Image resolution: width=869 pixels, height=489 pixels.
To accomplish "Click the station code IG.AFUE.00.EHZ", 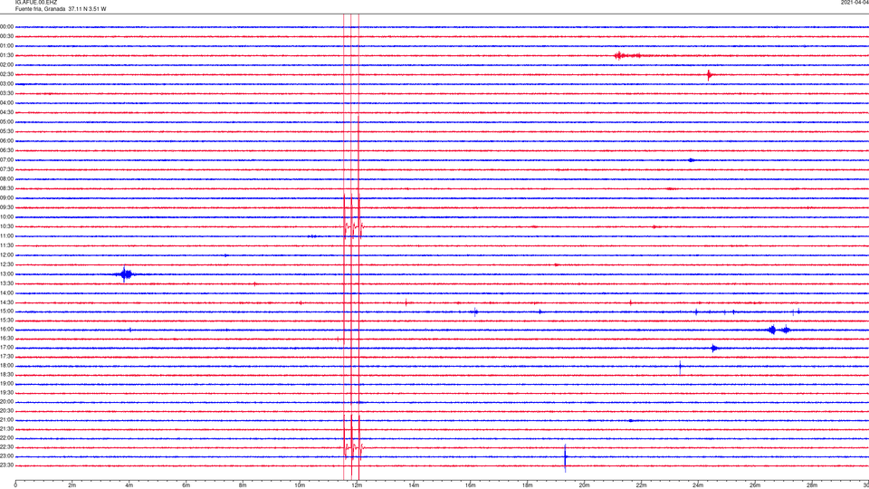I will click(36, 3).
